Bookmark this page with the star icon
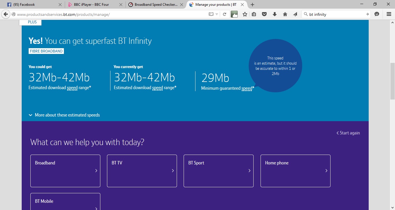 [245, 14]
